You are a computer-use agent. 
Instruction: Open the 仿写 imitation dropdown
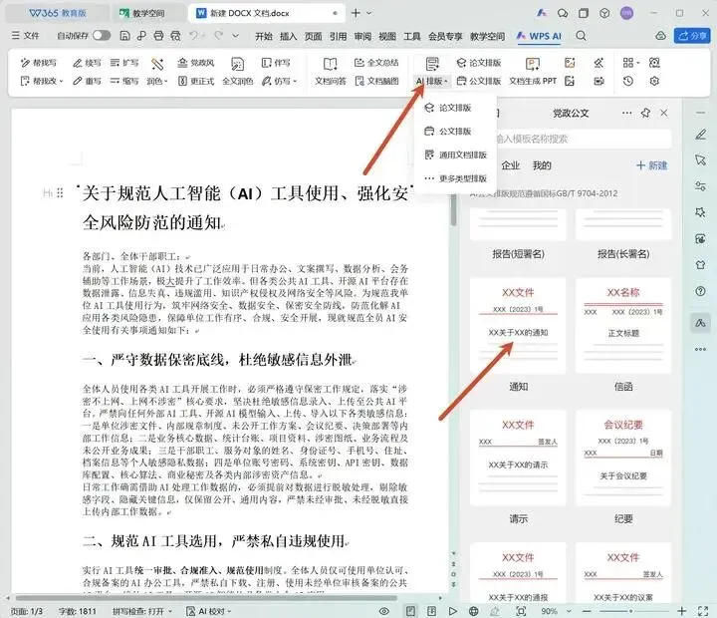click(279, 81)
